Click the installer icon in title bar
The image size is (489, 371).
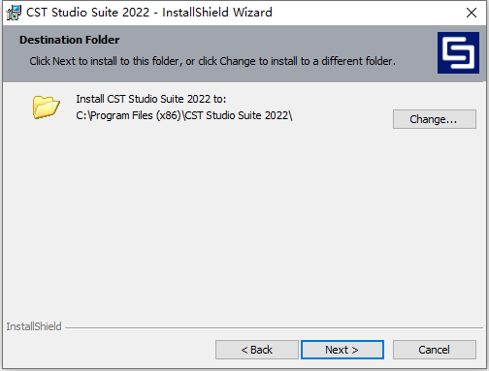pos(14,13)
